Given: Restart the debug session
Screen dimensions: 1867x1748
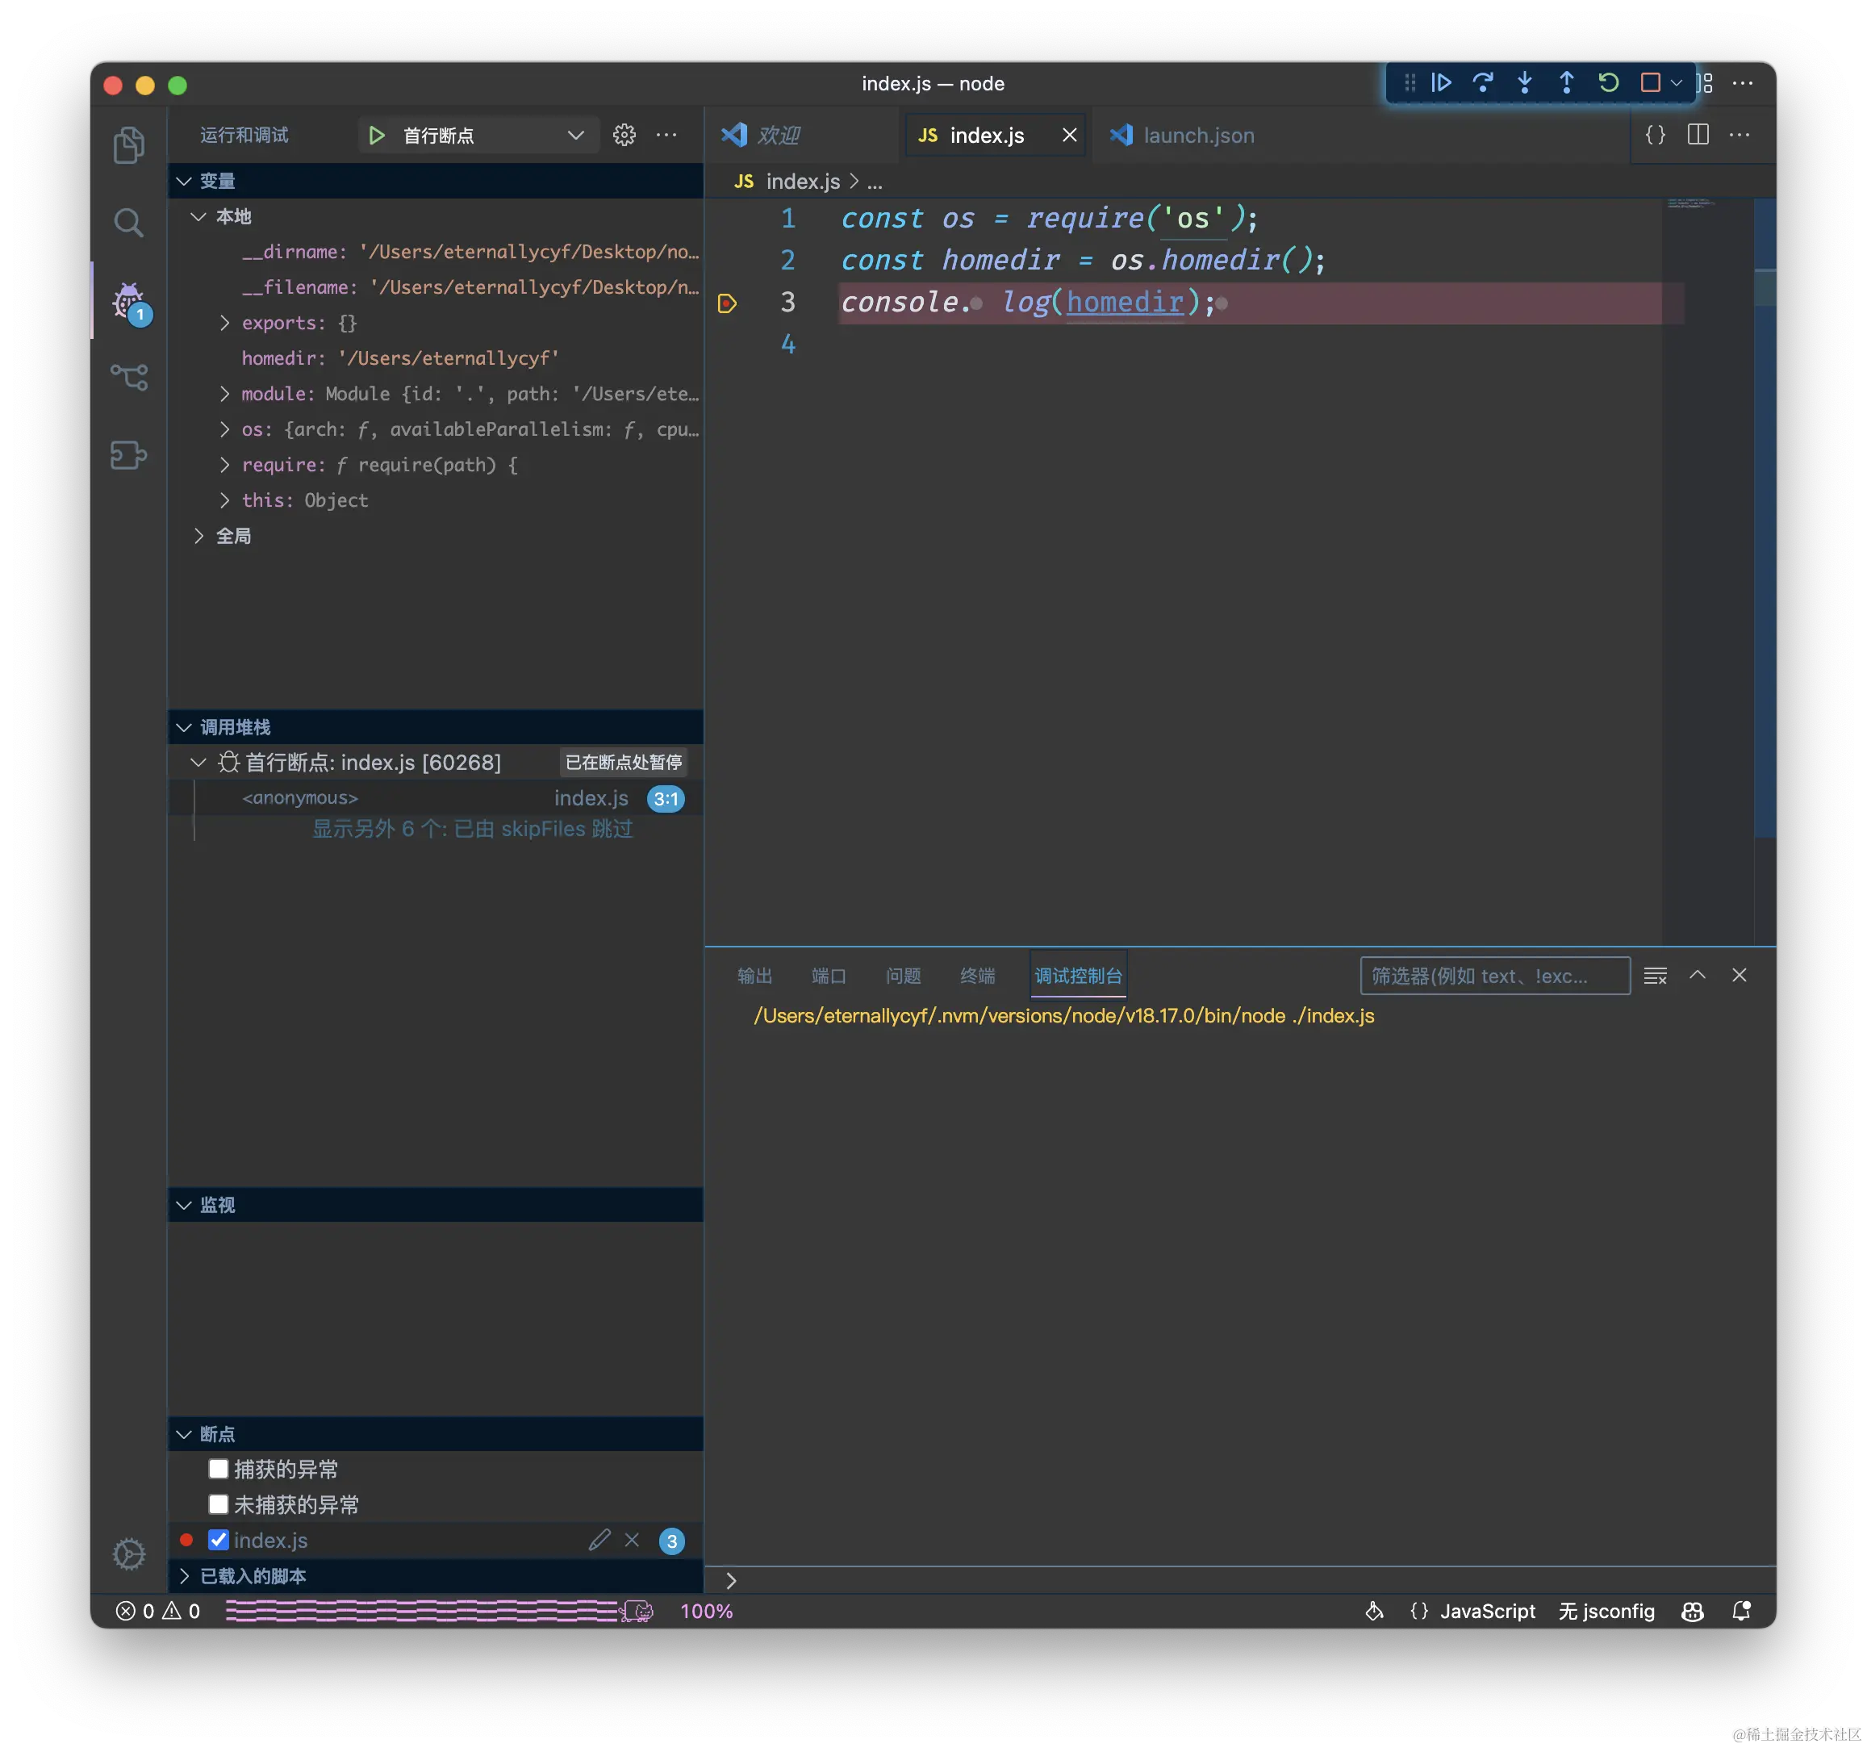Looking at the screenshot, I should point(1608,82).
